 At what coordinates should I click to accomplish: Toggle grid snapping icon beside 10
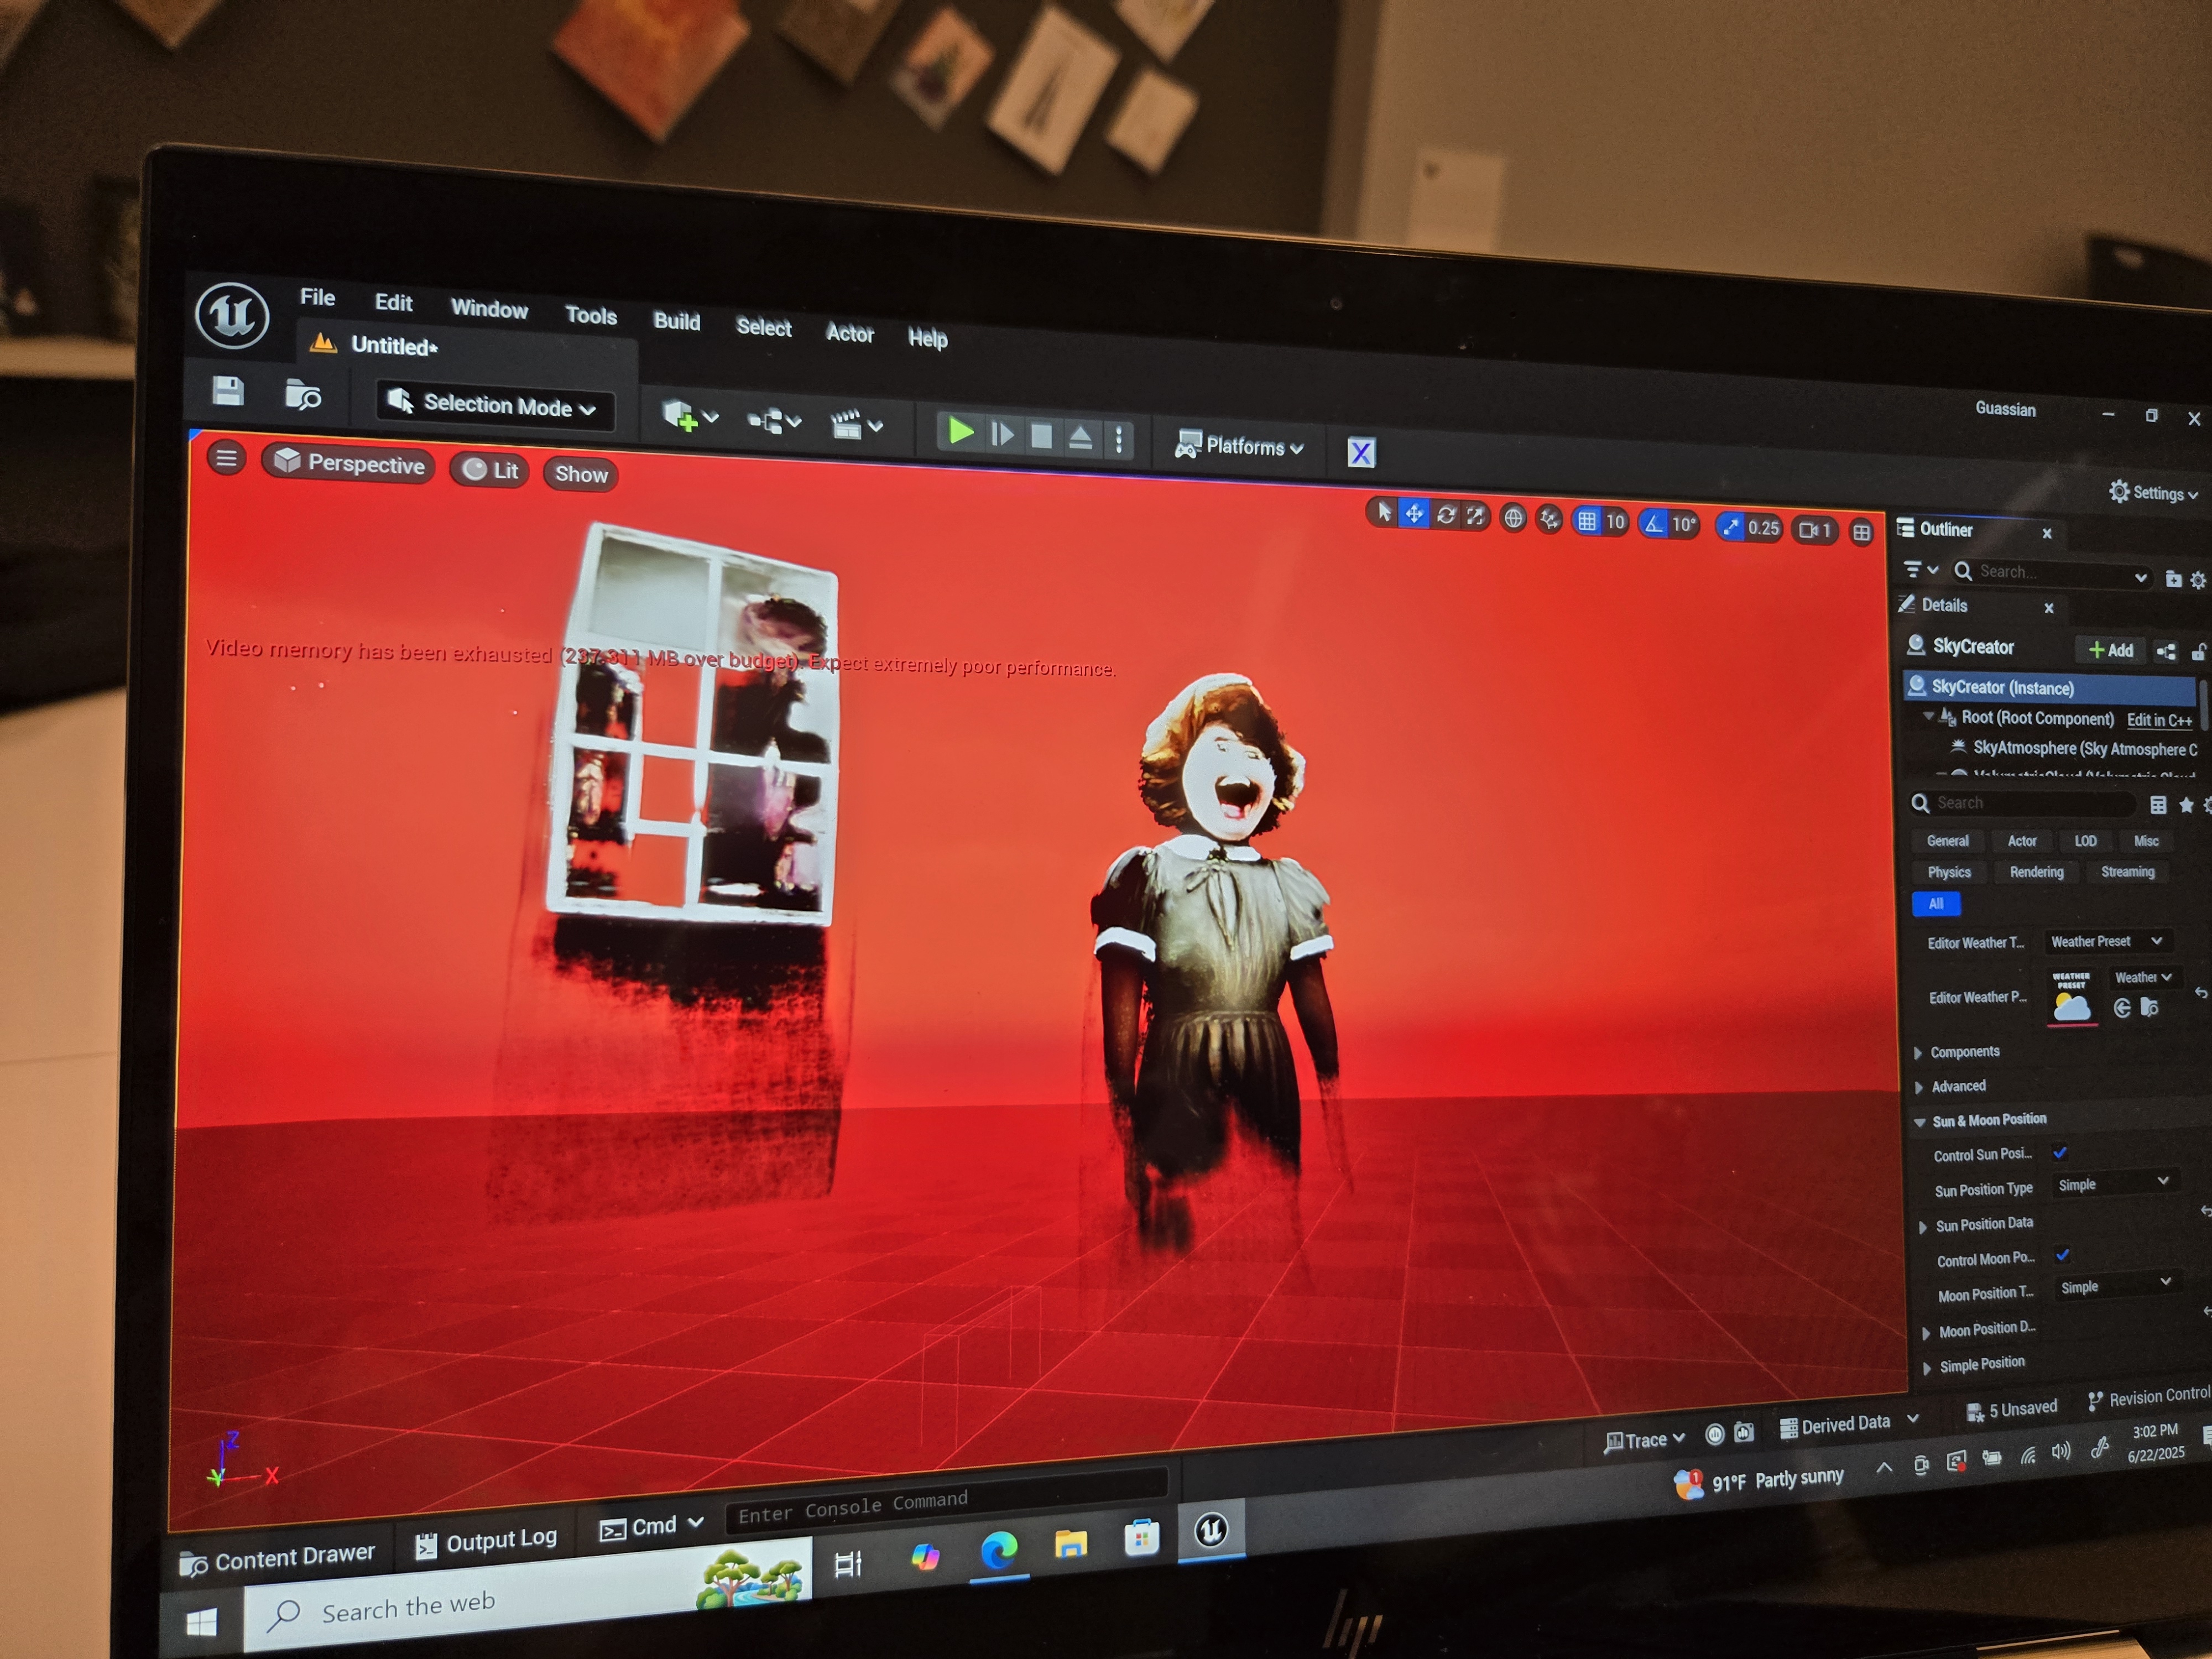(x=1587, y=521)
